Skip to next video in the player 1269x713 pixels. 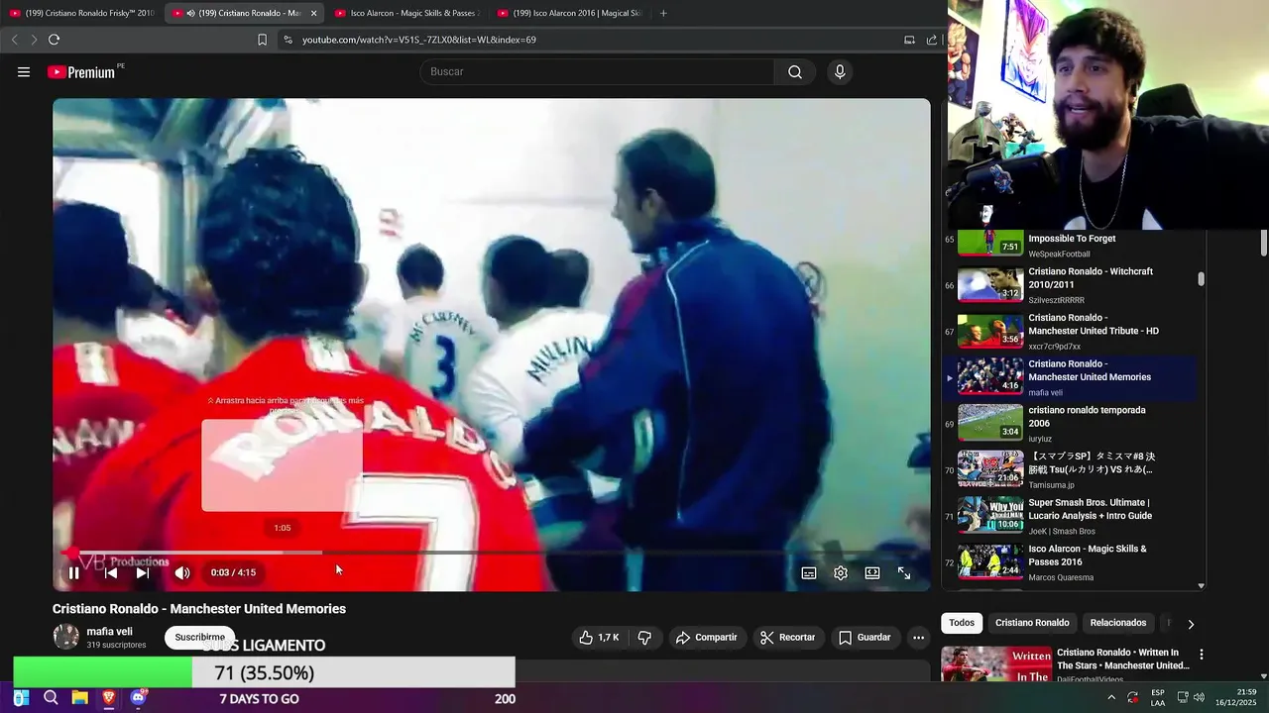pyautogui.click(x=143, y=572)
